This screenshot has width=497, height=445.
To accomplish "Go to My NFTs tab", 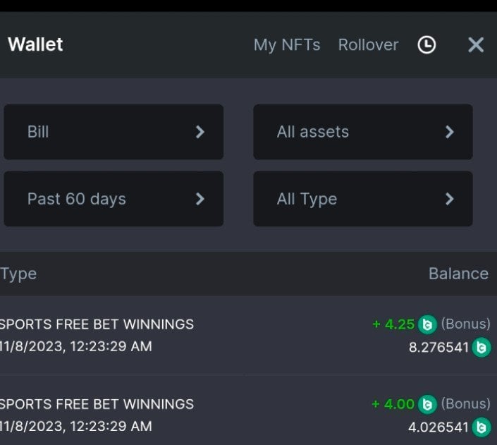I will [287, 45].
